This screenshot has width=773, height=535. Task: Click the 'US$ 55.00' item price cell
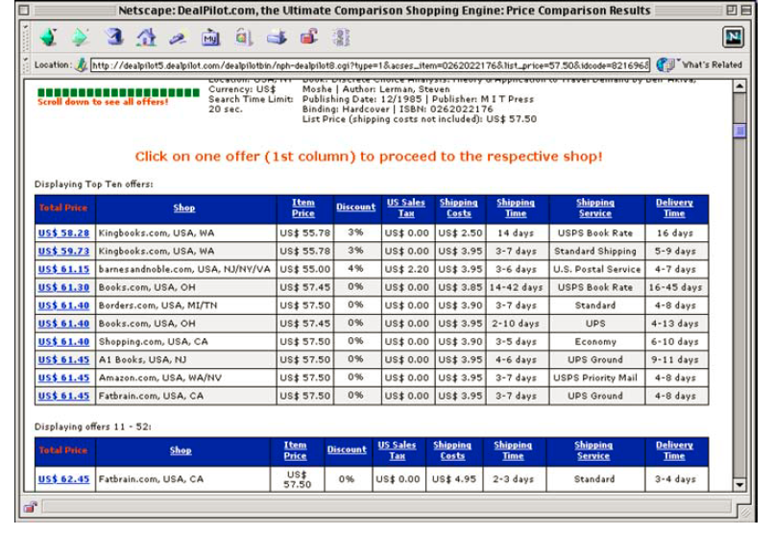304,269
